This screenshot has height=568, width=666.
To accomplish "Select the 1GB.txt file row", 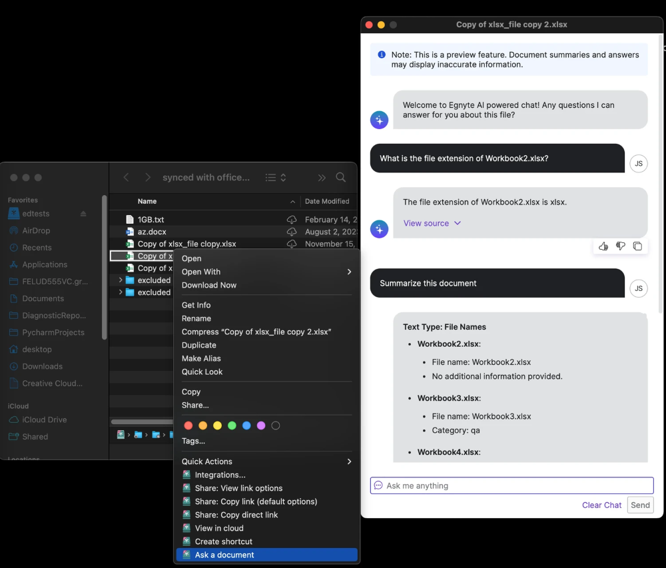I will tap(233, 220).
